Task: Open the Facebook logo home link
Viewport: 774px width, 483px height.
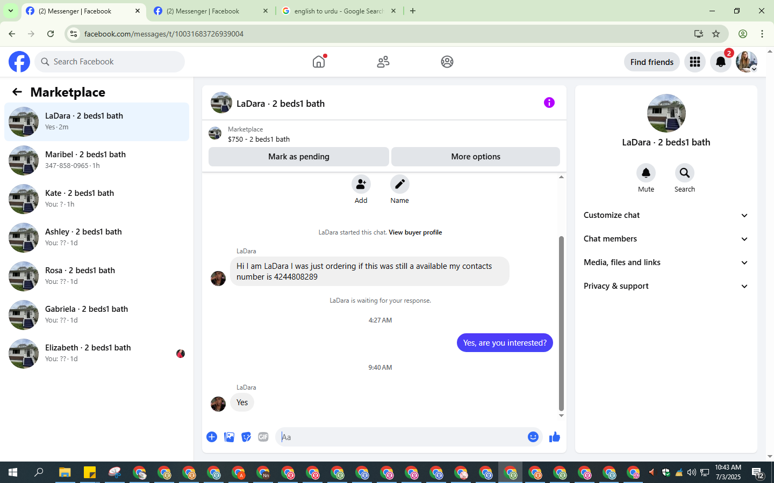Action: 19,62
